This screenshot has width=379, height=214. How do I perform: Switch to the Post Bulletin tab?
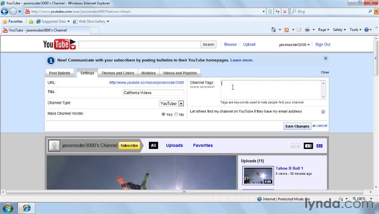point(59,73)
